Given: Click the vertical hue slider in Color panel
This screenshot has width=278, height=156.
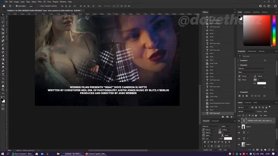Looking at the screenshot, I should coord(274,31).
